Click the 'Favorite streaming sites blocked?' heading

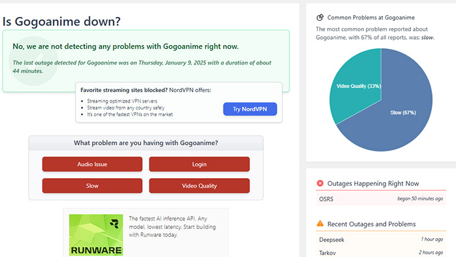[x=124, y=90]
